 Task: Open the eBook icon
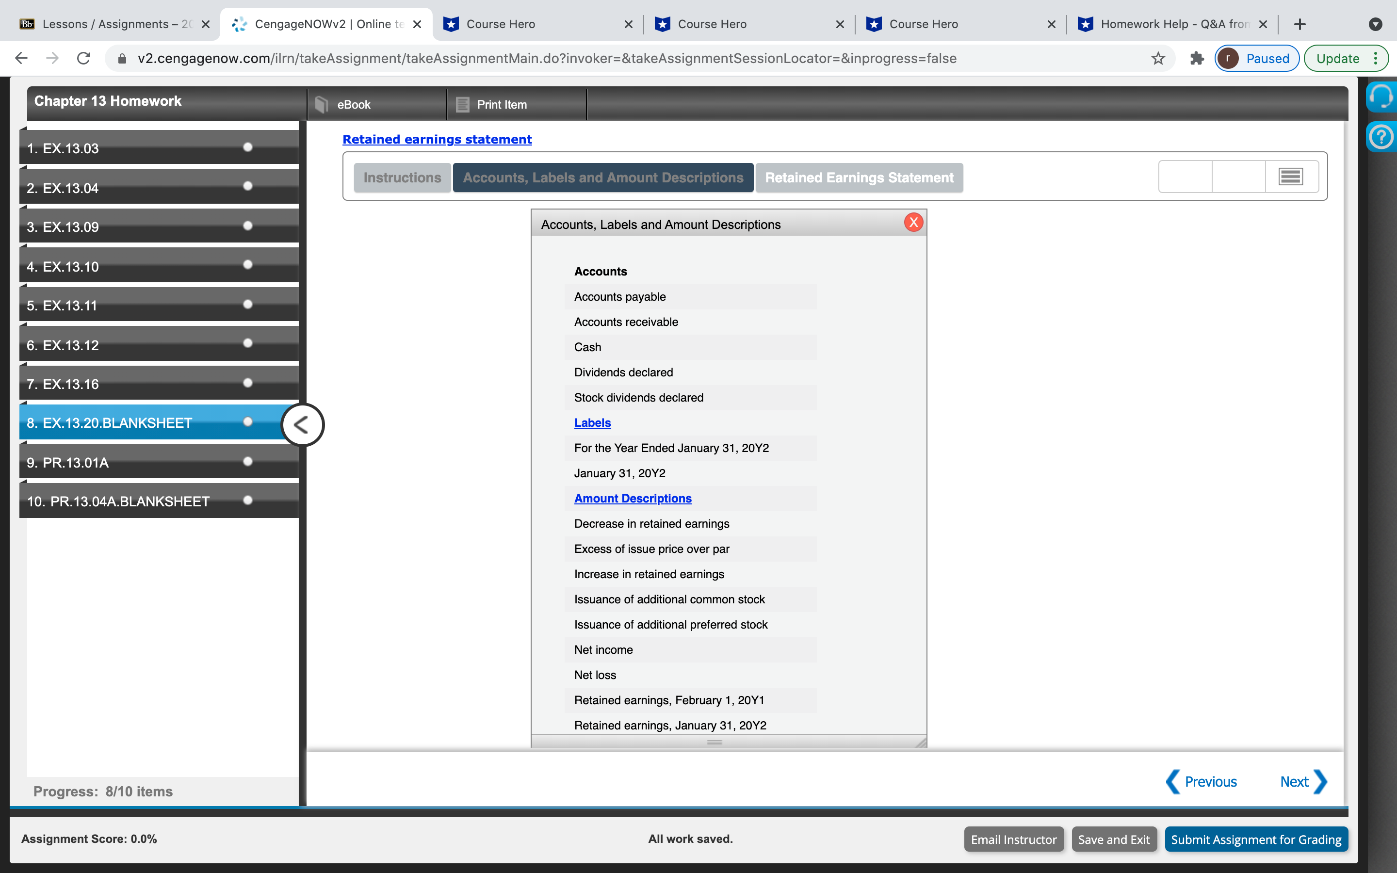[x=322, y=104]
